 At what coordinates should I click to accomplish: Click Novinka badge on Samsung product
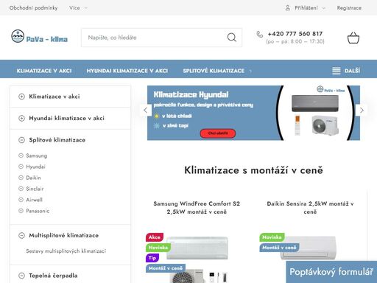[x=158, y=248]
